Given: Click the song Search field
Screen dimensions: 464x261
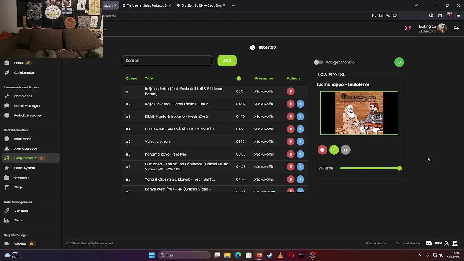Looking at the screenshot, I should 167,61.
